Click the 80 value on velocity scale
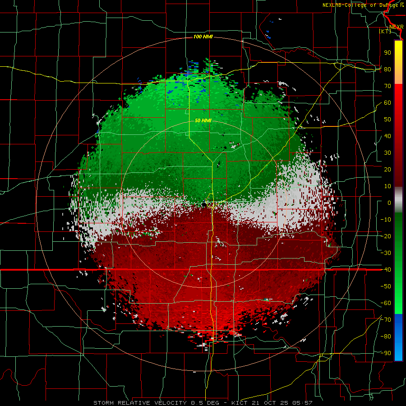The image size is (406, 406). tap(388, 69)
